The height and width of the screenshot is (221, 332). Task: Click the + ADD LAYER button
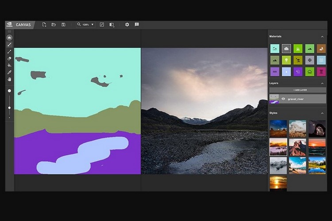click(x=298, y=90)
